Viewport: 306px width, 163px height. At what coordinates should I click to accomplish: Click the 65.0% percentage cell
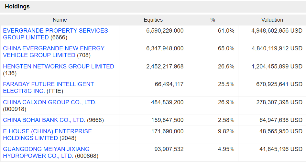coord(226,48)
